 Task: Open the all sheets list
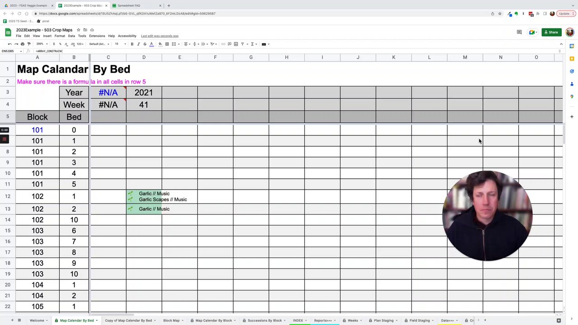[19, 320]
